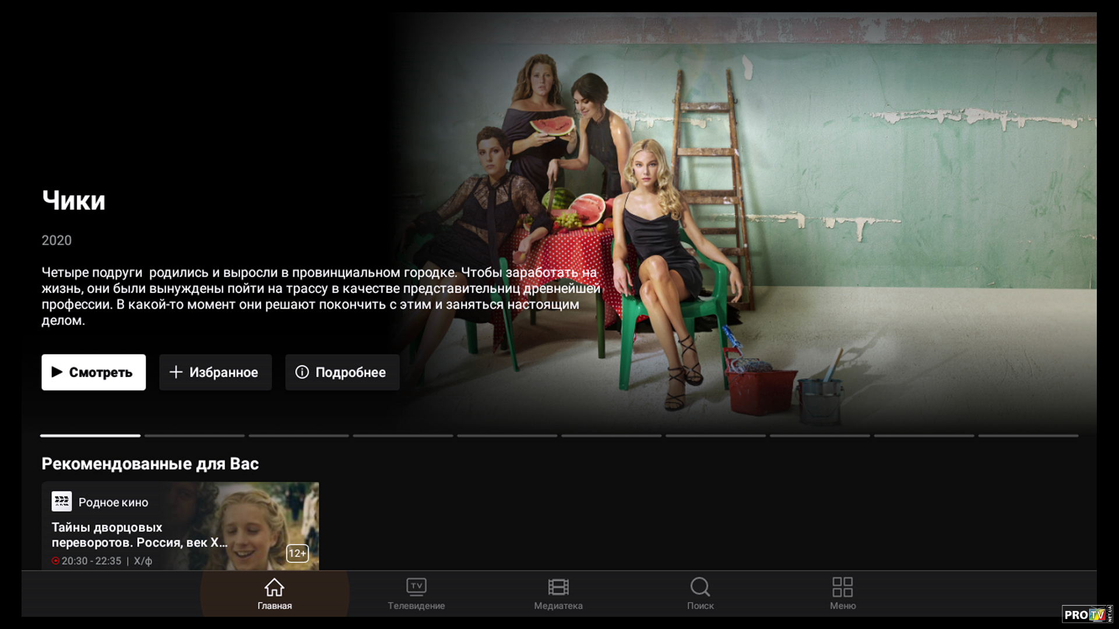1119x629 pixels.
Task: Jump to the third carousel slide indicator
Action: (x=299, y=436)
